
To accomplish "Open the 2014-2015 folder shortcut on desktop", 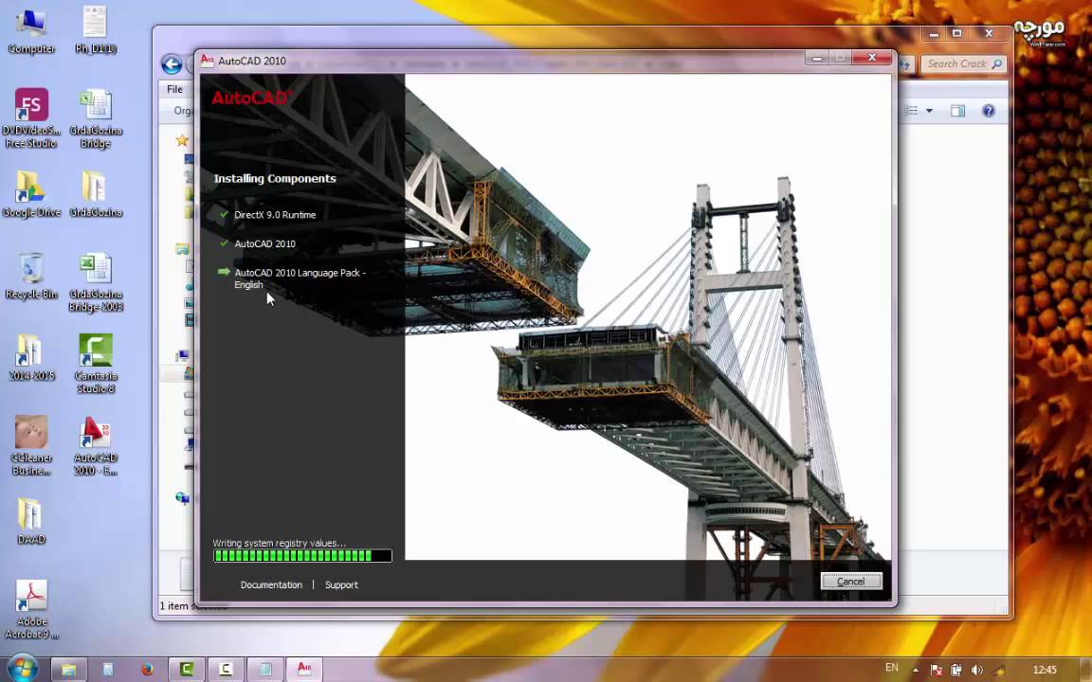I will 31,358.
